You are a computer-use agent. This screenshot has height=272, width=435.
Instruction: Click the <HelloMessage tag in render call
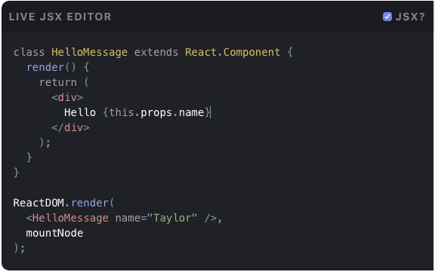(67, 218)
